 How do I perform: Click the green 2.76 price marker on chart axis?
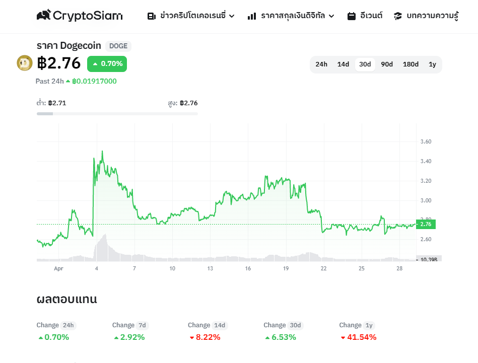click(426, 225)
